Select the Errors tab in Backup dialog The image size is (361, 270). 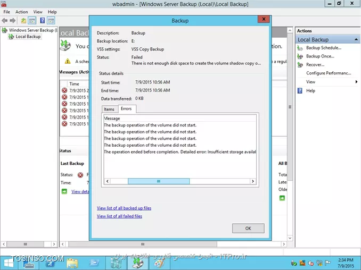[126, 108]
